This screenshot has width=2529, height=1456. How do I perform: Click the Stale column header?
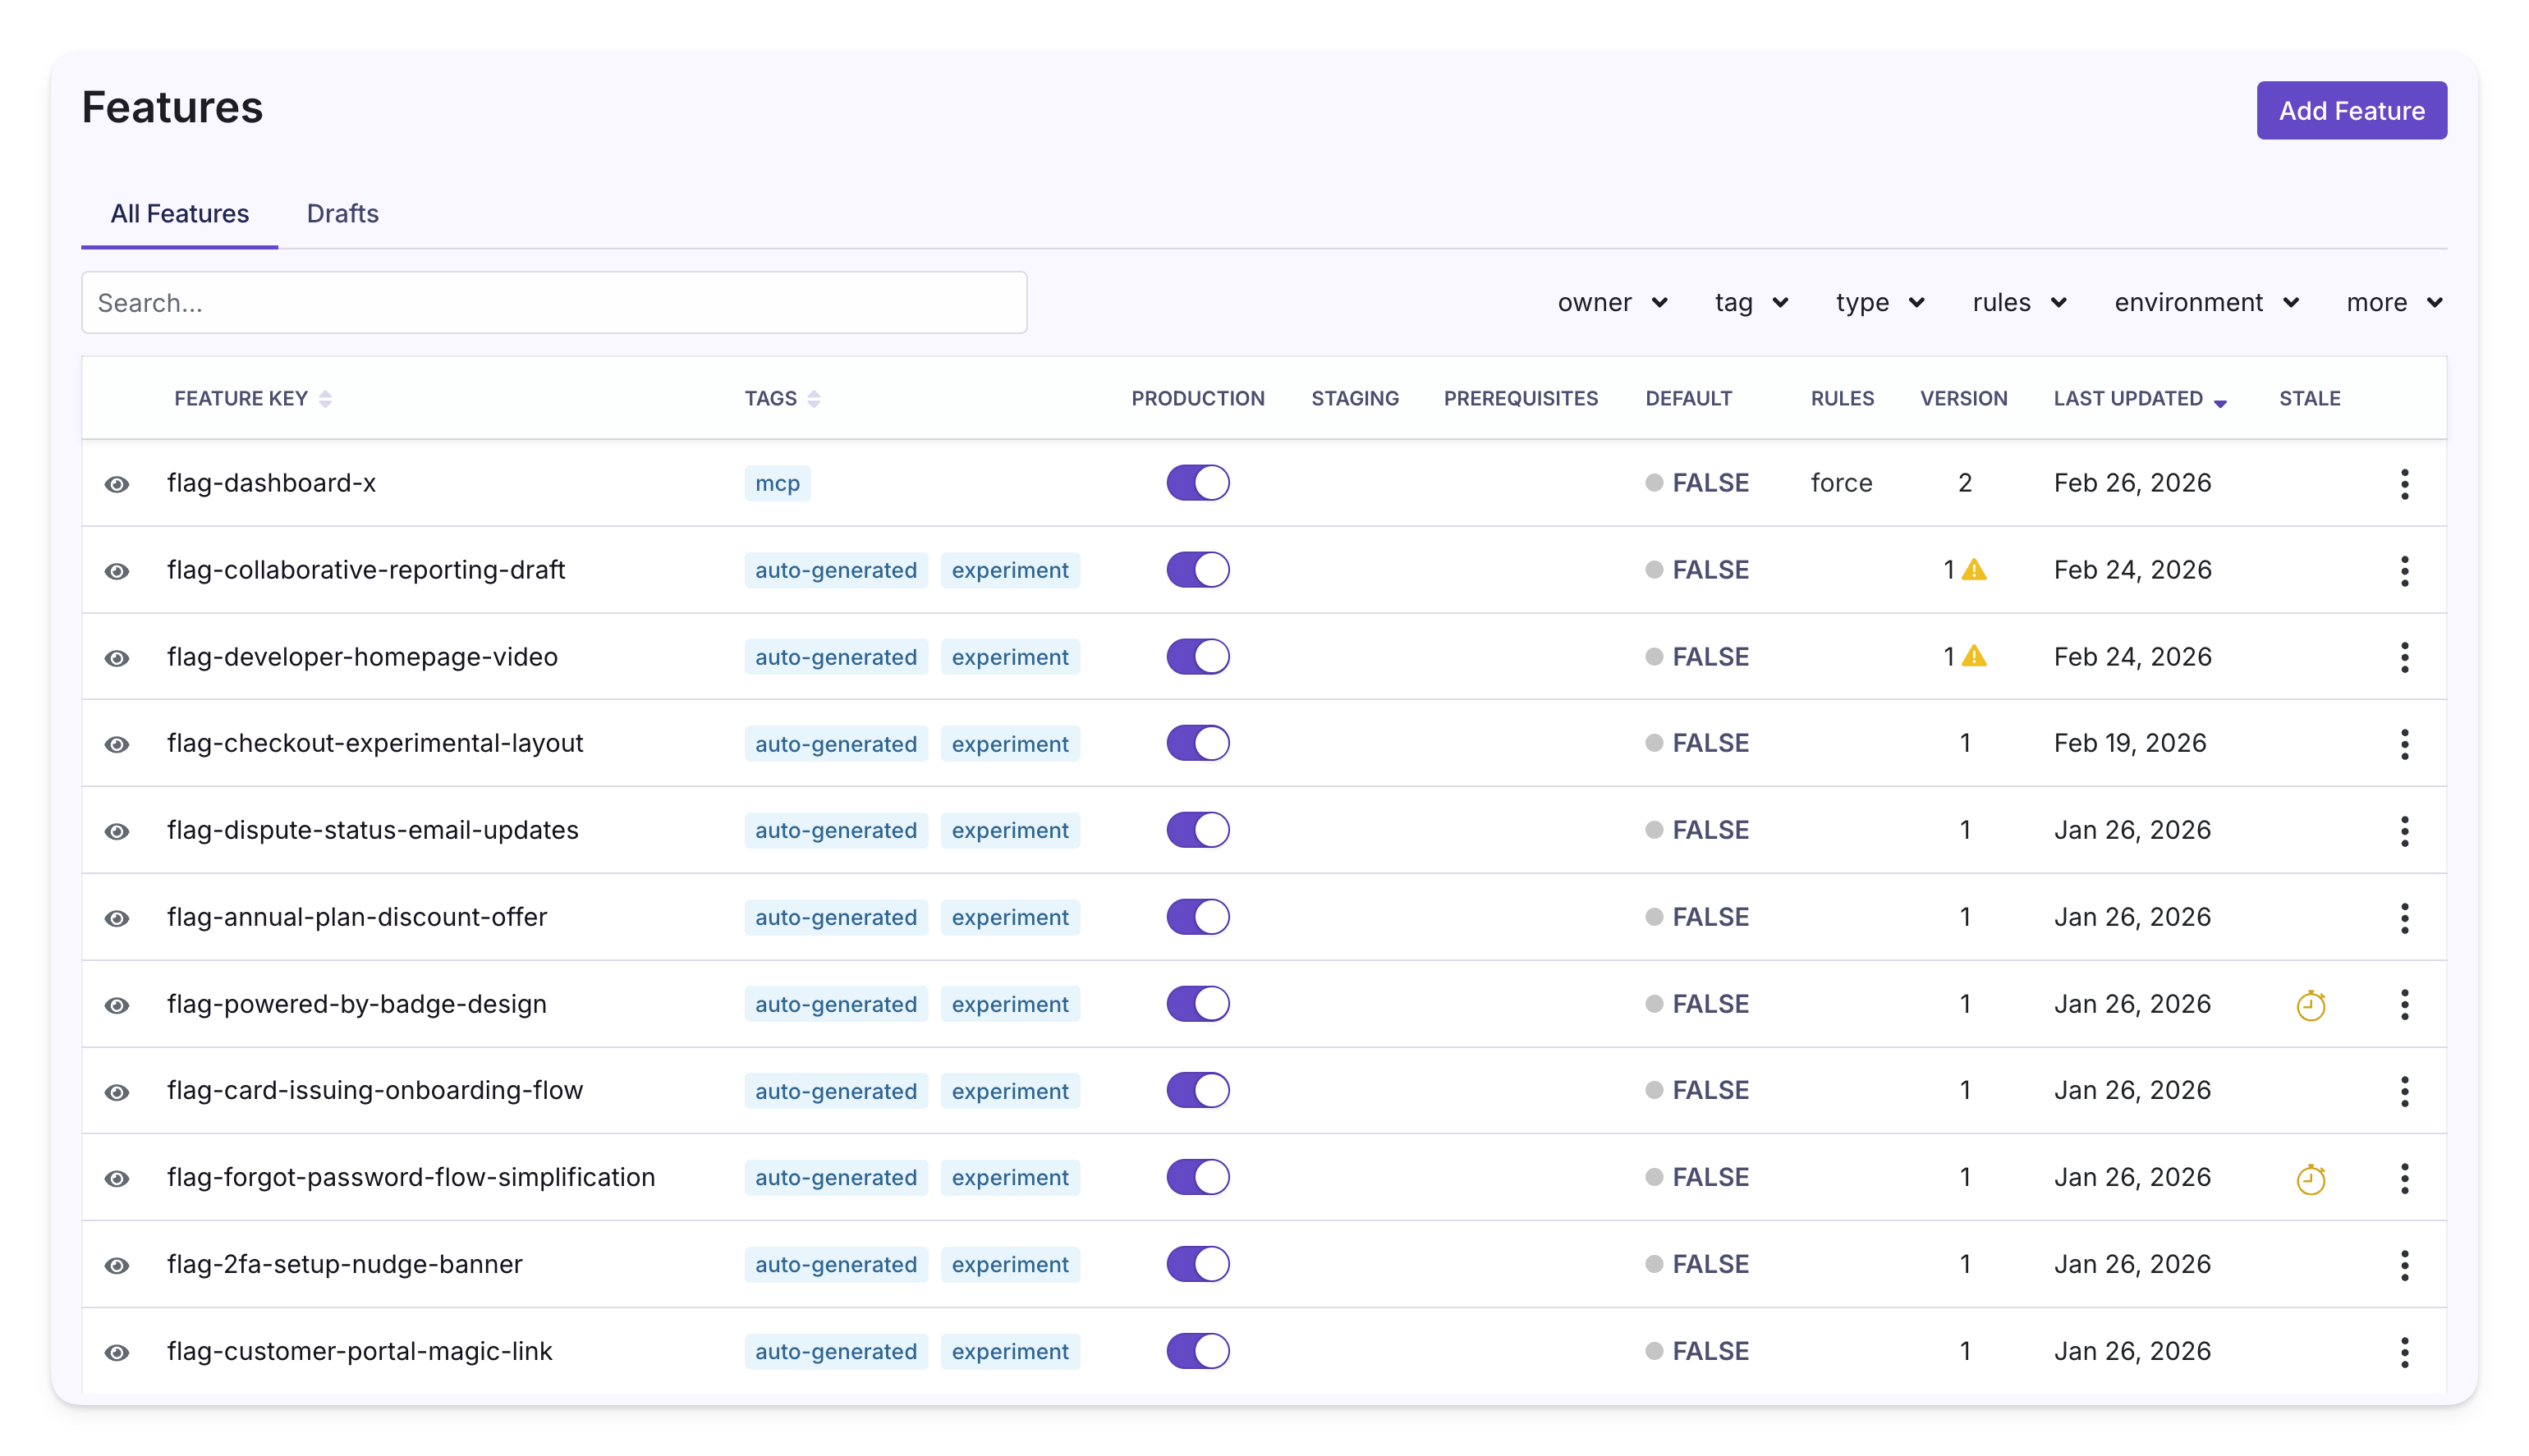click(2309, 398)
